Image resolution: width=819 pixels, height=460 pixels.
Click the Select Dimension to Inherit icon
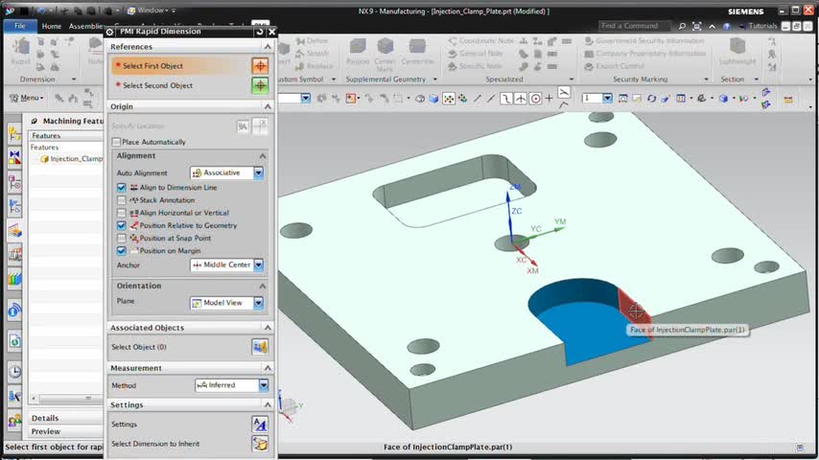259,444
